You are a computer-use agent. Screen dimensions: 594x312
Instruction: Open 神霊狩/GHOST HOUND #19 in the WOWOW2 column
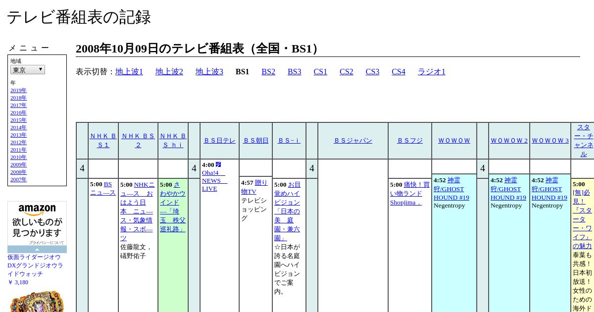508,189
